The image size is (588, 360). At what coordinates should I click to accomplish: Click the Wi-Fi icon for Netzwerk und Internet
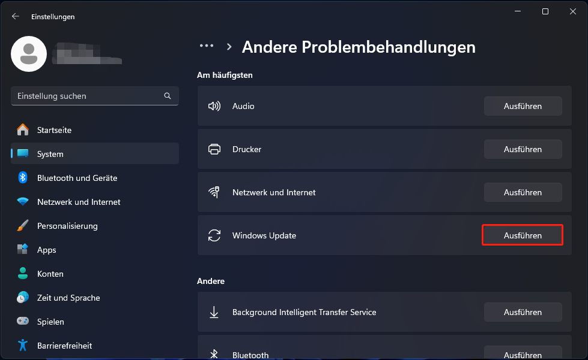tap(23, 202)
